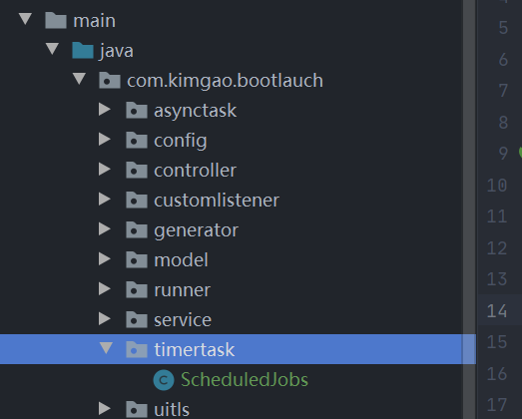Collapse the com.kimgao.bootlauch package arrow

click(x=79, y=79)
